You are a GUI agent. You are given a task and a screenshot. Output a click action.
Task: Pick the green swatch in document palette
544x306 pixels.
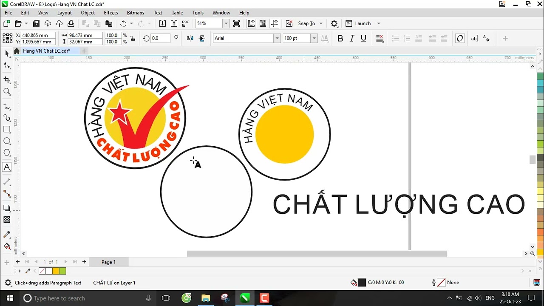click(x=62, y=271)
